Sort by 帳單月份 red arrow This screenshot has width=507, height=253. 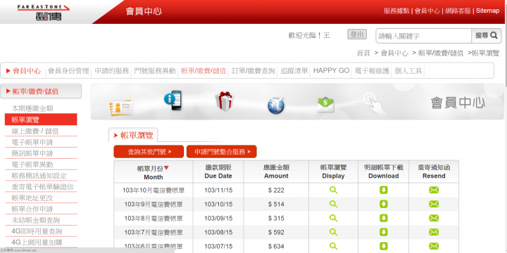166,168
